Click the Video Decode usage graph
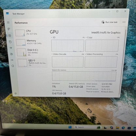 point(68,62)
